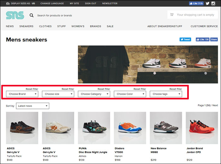Image resolution: width=221 pixels, height=164 pixels.
Task: Open CUSTOMER SERVICE page
Action: [204, 26]
